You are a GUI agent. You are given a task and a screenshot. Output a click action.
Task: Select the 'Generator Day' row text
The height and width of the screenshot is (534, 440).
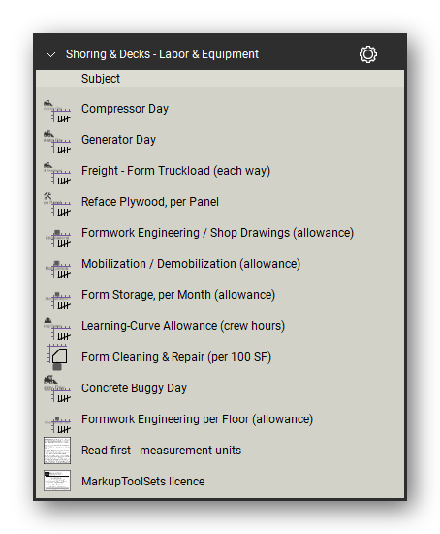[x=118, y=140]
